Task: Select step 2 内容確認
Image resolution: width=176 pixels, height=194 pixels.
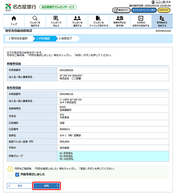Action: click(x=43, y=38)
